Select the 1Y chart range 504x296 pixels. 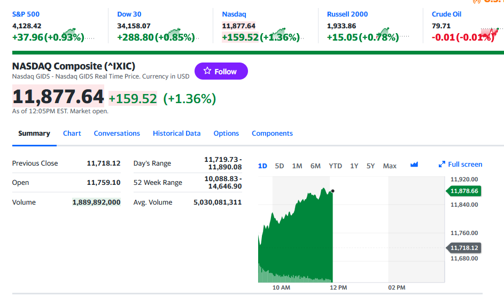coord(354,166)
